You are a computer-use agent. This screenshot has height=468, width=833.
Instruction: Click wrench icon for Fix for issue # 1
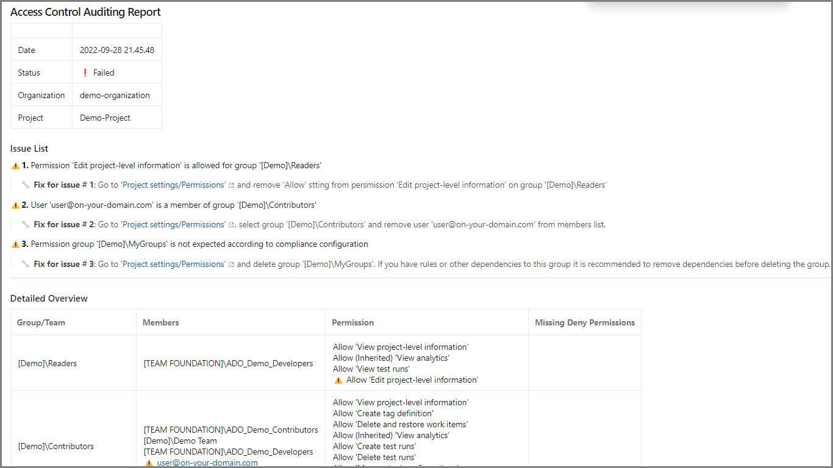(26, 185)
